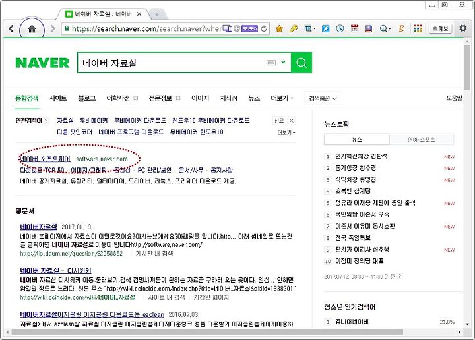Close the 네이버 자료실 tab
Viewport: 475px width, 340px height.
click(x=139, y=14)
